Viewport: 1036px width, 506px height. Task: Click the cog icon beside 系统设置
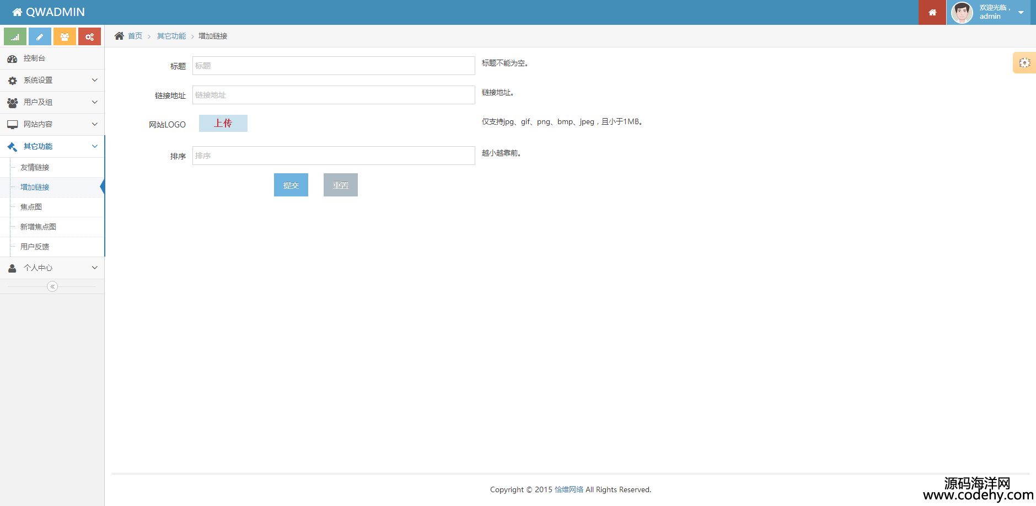pos(12,81)
